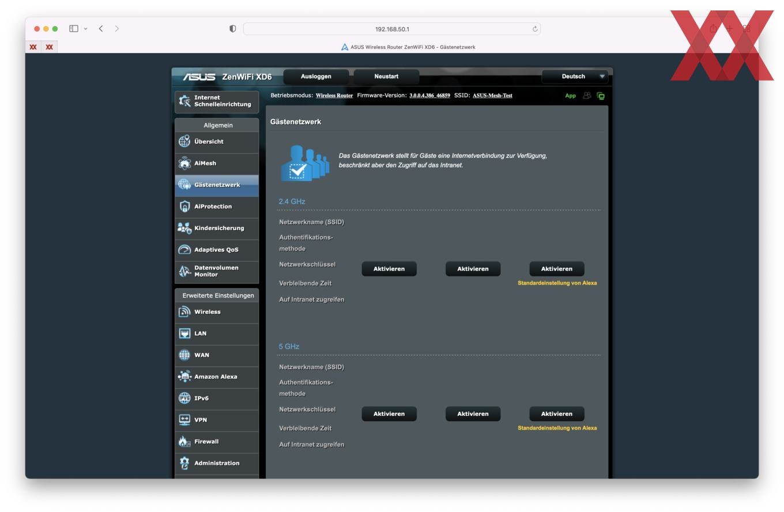Screen dimensions: 784x512
Task: Go to the Administration page
Action: 217,463
